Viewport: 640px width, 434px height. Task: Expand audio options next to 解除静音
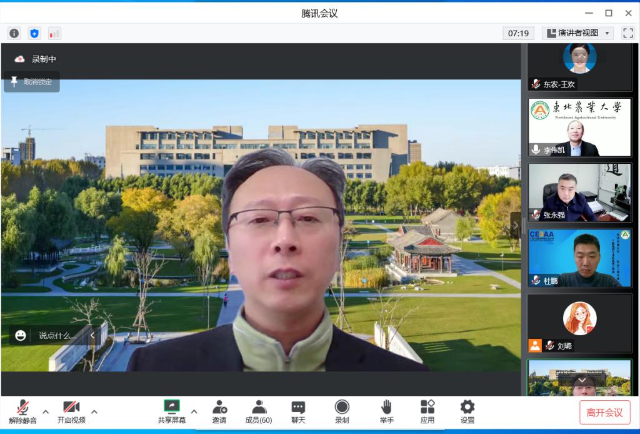(44, 412)
